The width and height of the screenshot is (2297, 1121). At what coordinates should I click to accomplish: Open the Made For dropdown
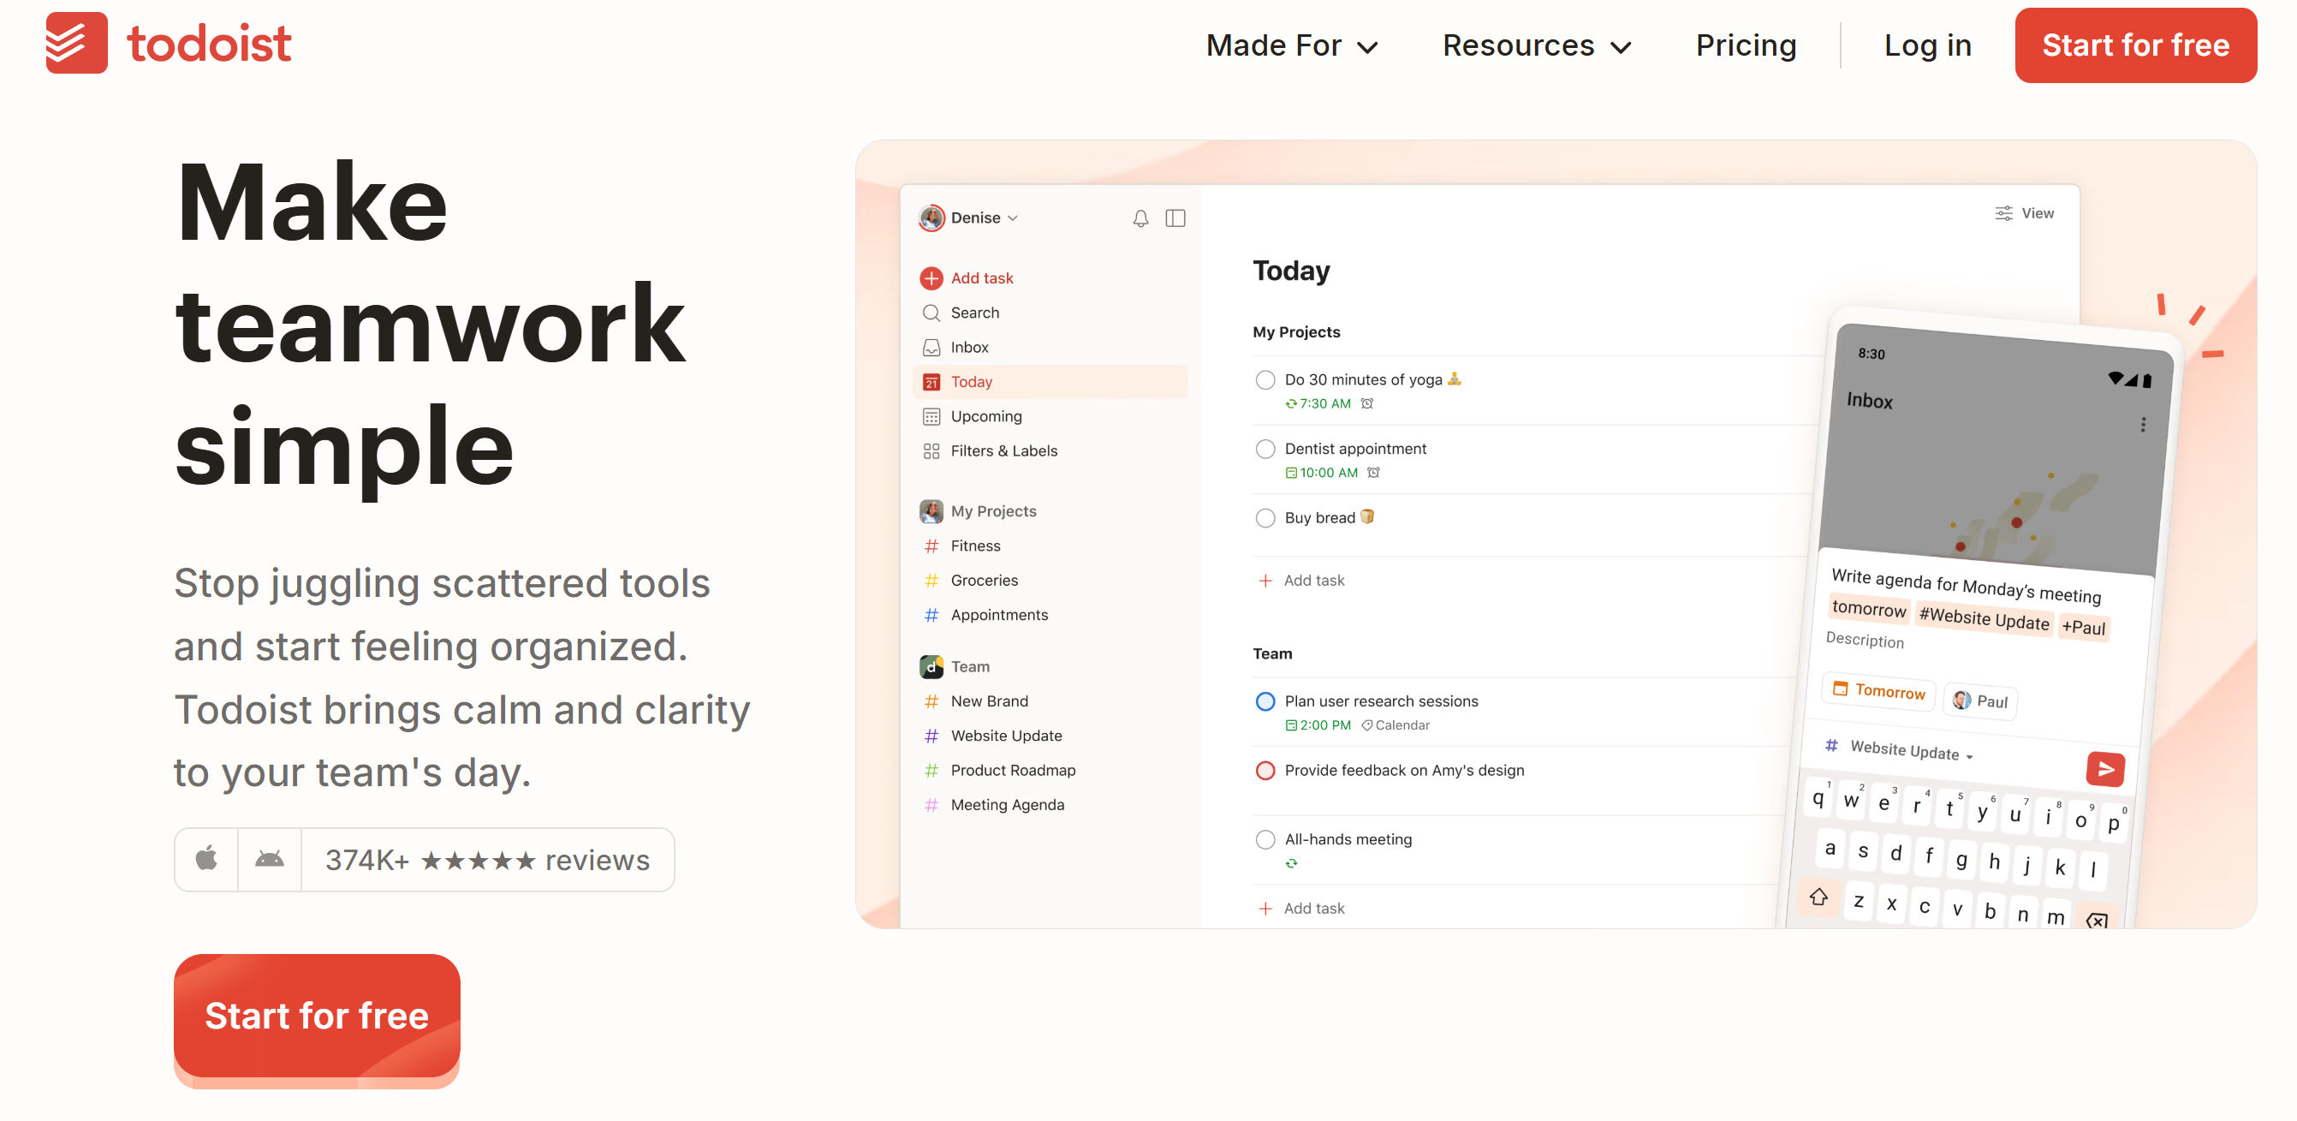click(1292, 45)
